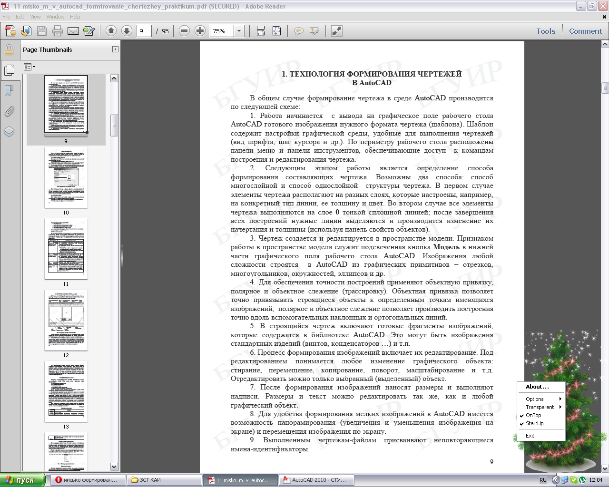Click document vertical scrollbar thumb
Viewport: 609px width, 487px height.
pyautogui.click(x=605, y=88)
